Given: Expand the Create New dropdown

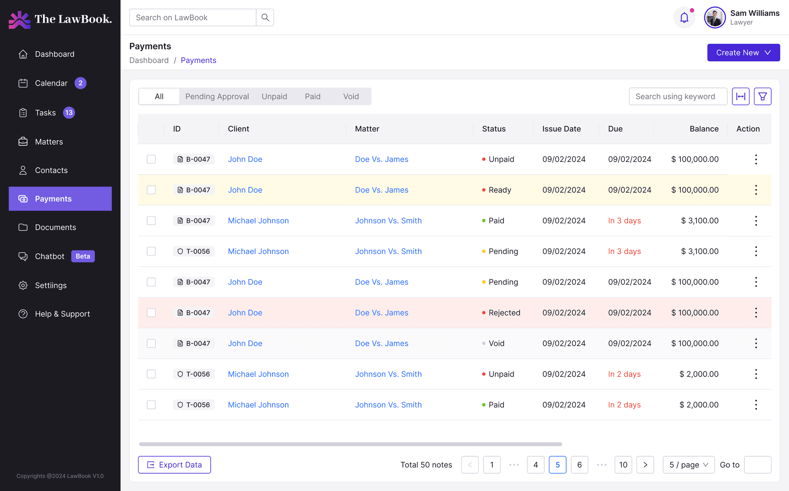Looking at the screenshot, I should (x=744, y=52).
